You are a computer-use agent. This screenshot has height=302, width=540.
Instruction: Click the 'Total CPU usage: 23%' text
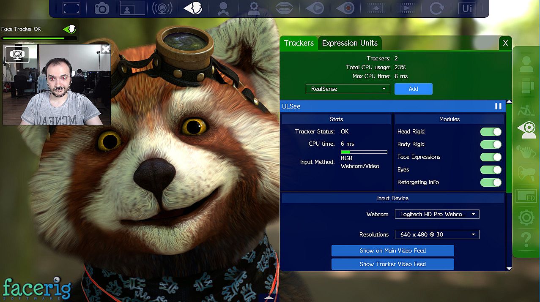(376, 67)
